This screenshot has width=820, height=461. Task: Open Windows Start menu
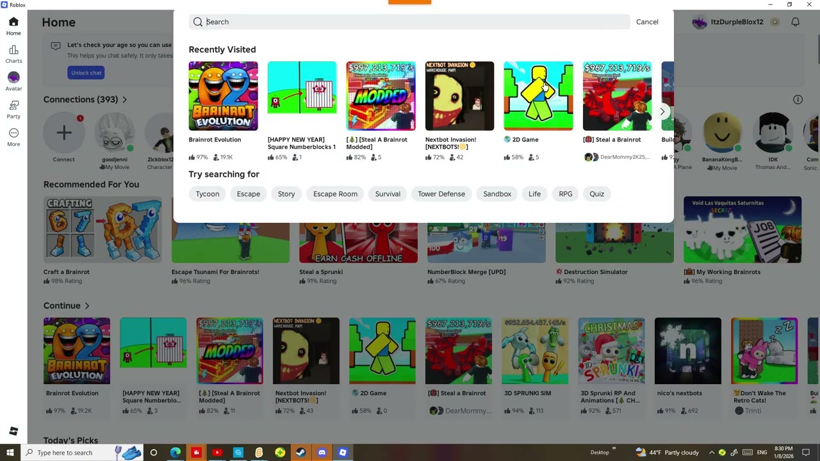(x=10, y=453)
